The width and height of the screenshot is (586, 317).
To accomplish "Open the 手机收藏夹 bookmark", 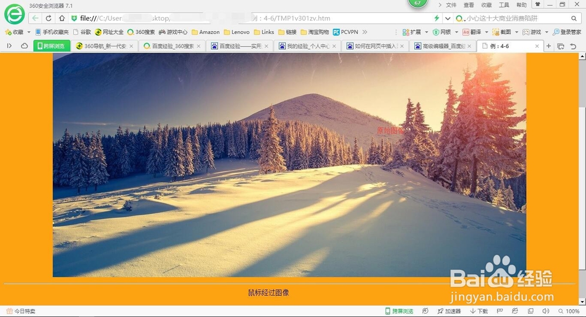I will tap(52, 32).
